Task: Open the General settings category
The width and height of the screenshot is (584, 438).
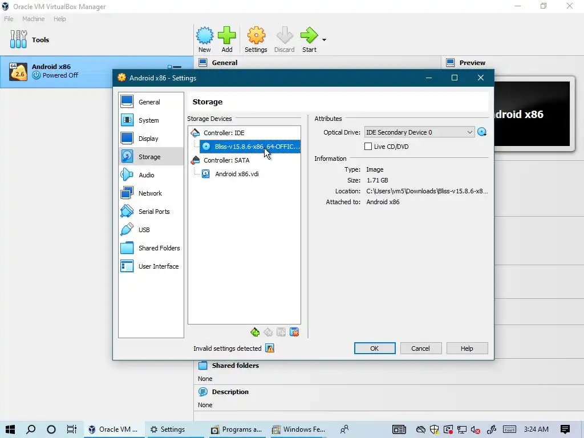Action: pyautogui.click(x=151, y=102)
